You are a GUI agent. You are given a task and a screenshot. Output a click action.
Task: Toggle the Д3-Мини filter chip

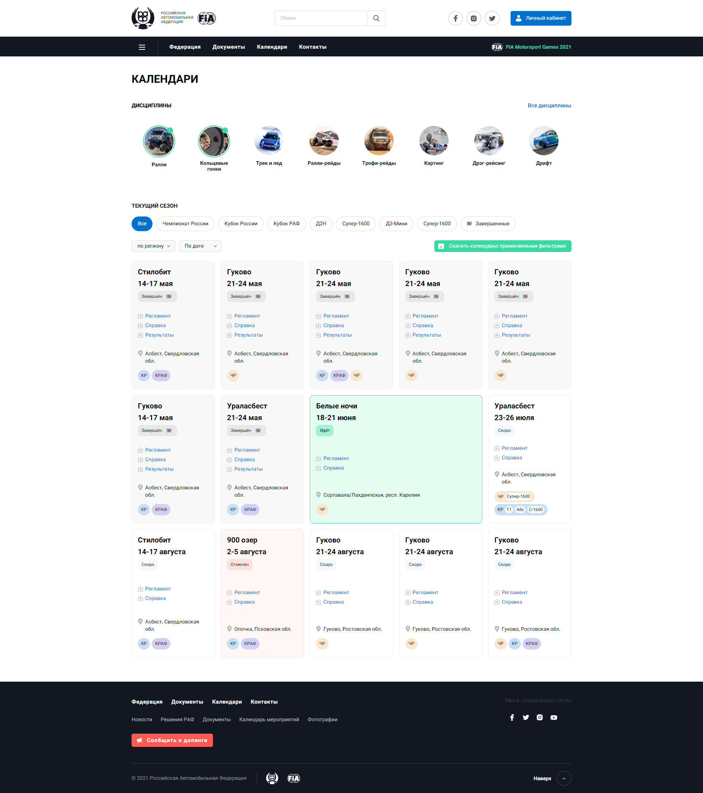[x=396, y=223]
